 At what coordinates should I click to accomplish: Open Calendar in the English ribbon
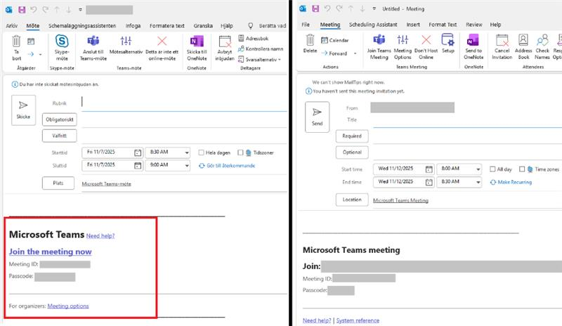point(334,40)
